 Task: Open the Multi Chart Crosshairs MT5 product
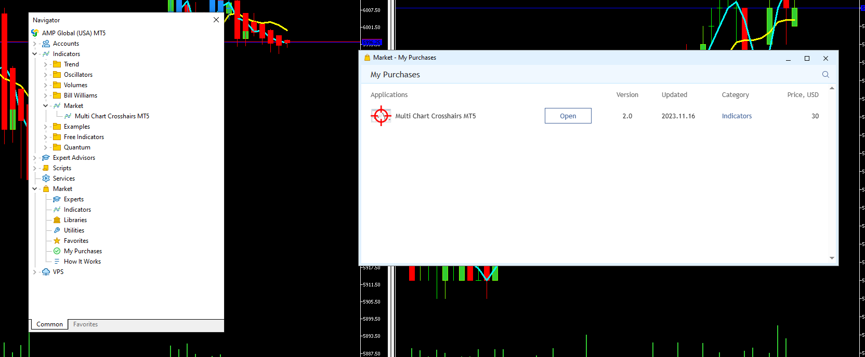click(x=568, y=116)
